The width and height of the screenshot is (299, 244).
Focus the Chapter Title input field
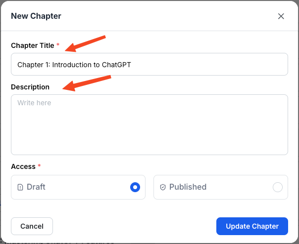tap(149, 64)
